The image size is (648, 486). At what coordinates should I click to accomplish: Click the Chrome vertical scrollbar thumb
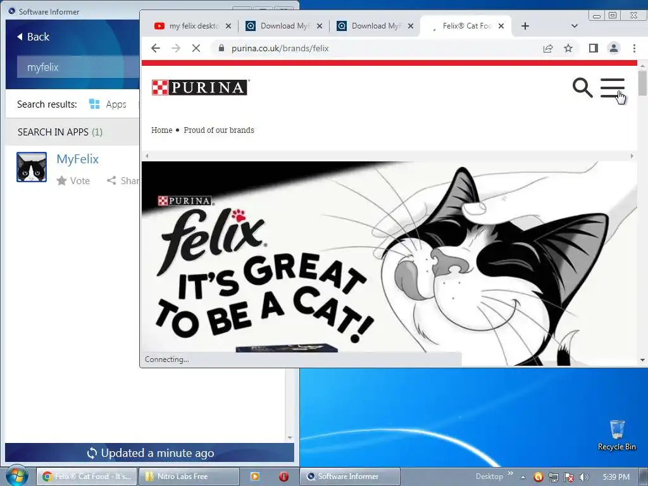pyautogui.click(x=642, y=83)
